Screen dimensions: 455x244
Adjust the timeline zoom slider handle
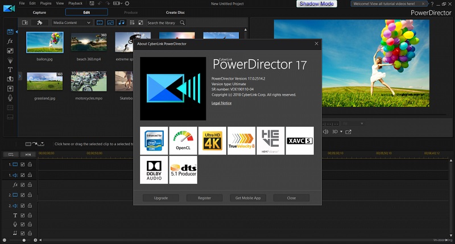pos(24,240)
